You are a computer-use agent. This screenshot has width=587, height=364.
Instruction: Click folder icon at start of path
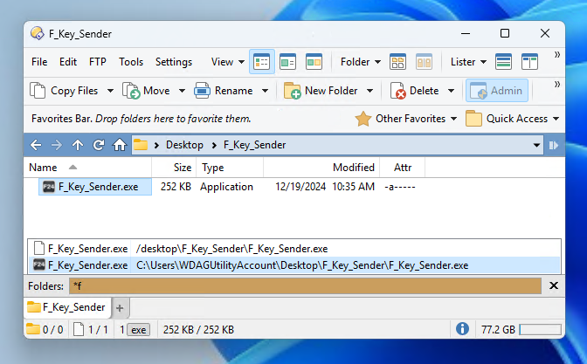pyautogui.click(x=141, y=145)
